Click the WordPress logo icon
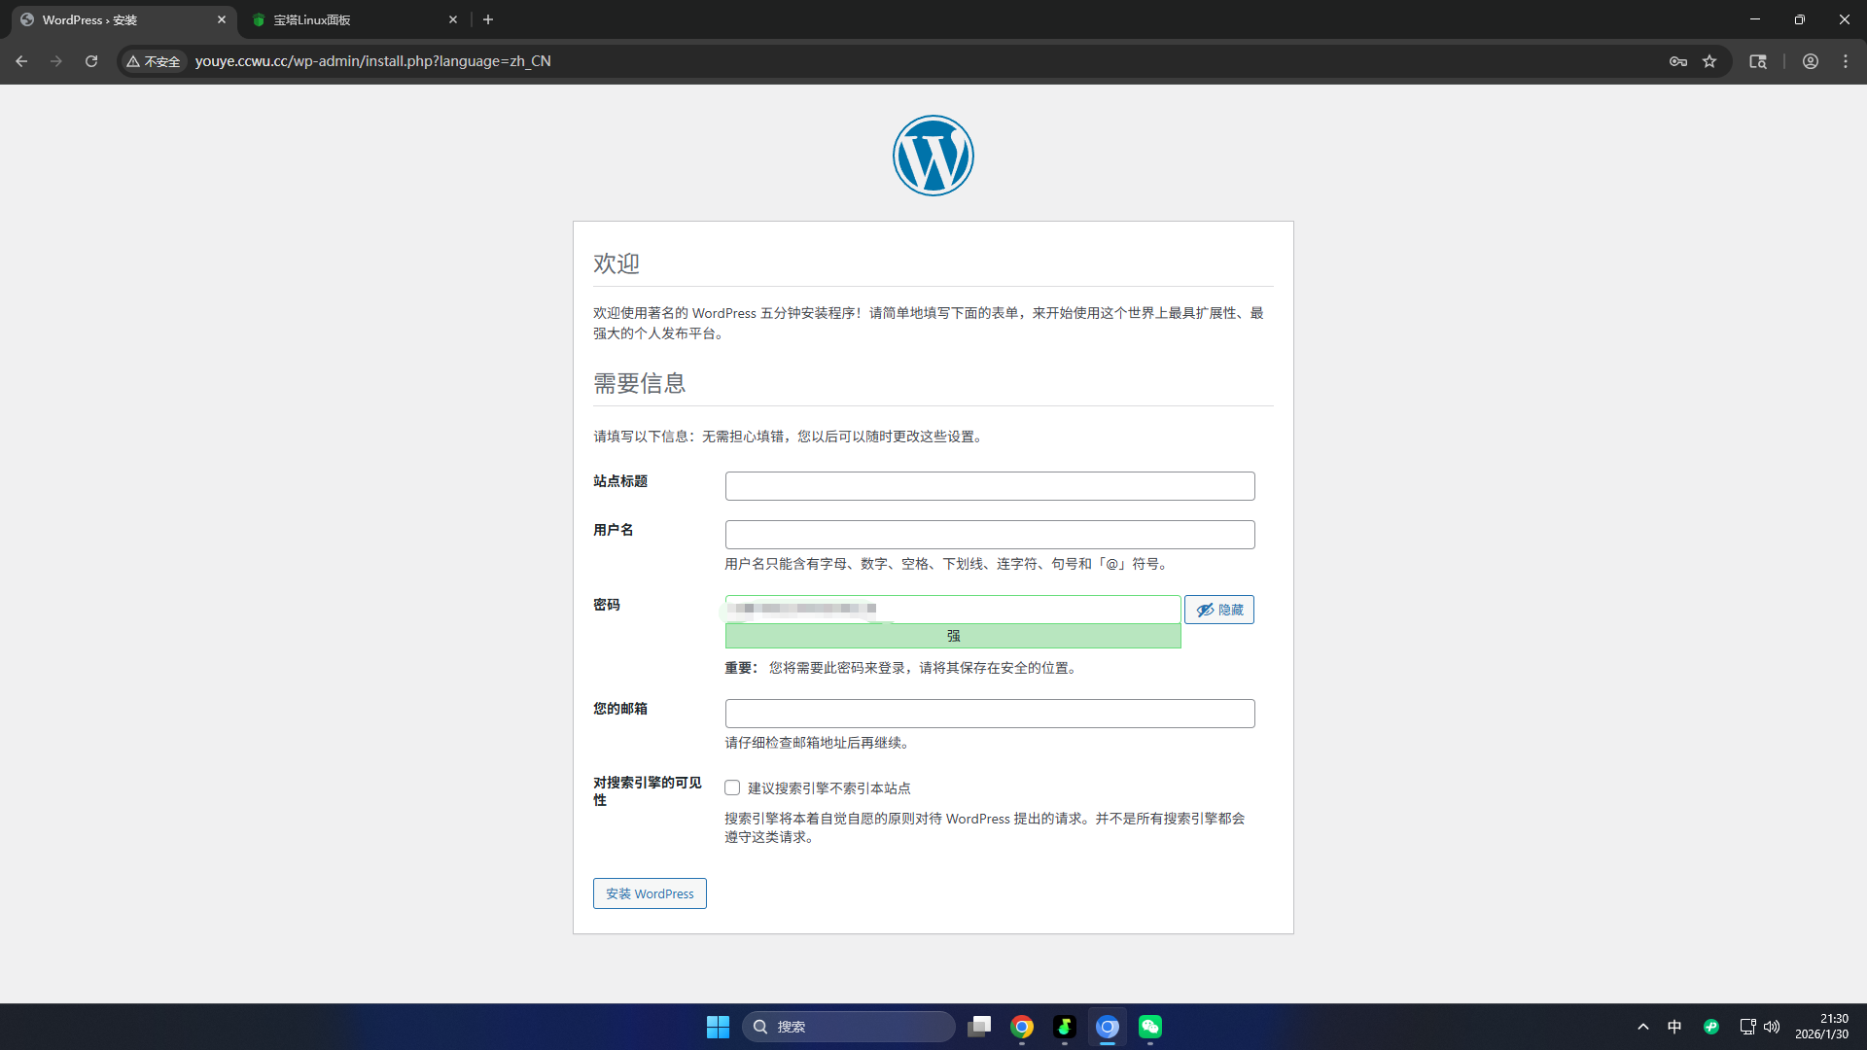The image size is (1867, 1050). click(x=933, y=156)
